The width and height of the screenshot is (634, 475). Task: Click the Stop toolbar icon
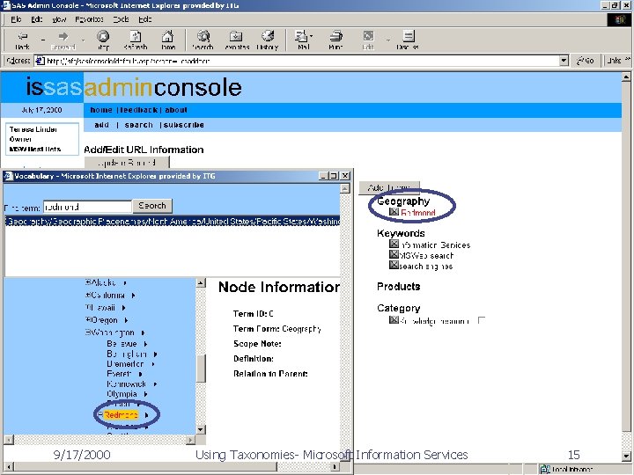[103, 40]
